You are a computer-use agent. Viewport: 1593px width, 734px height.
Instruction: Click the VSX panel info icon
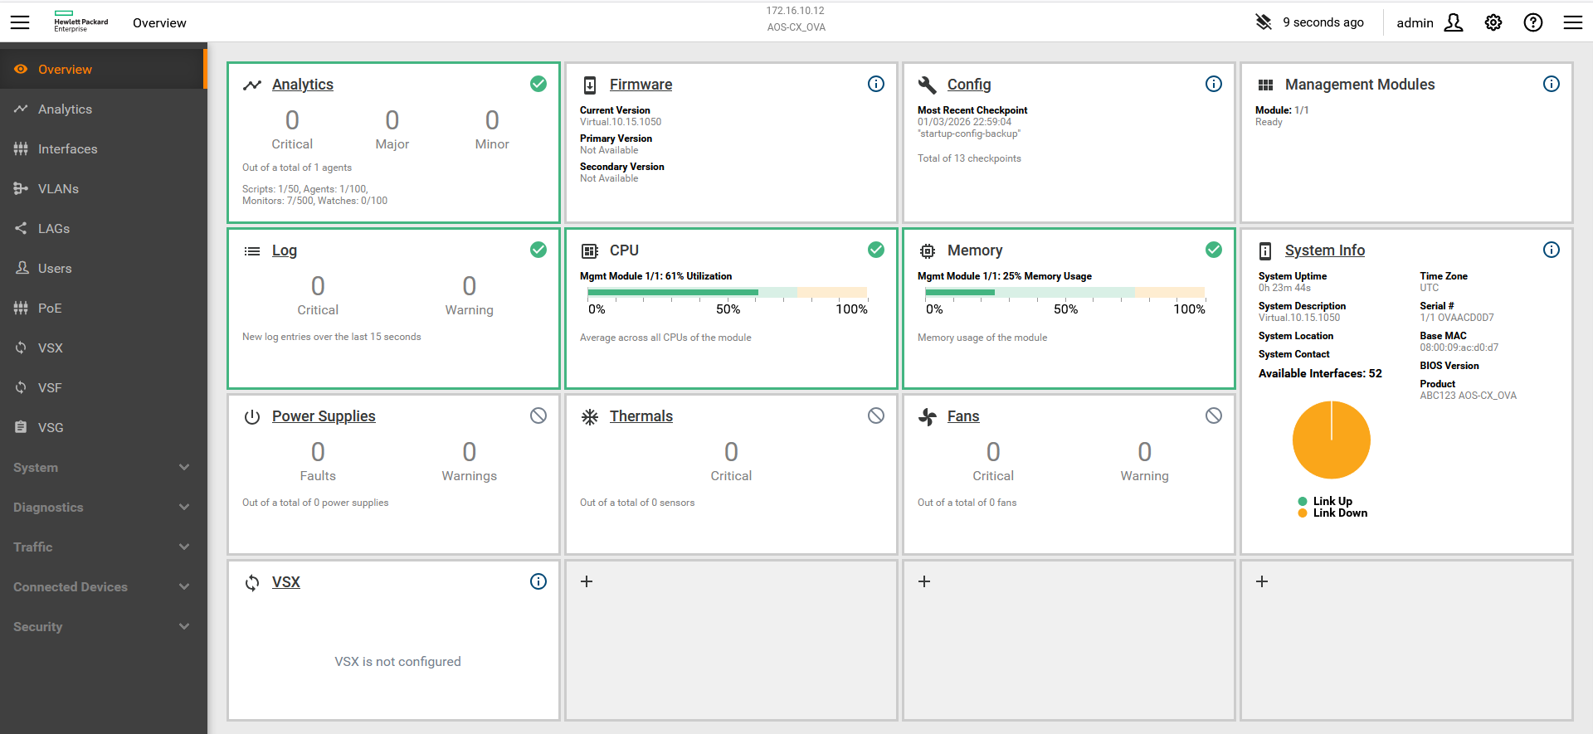(538, 581)
